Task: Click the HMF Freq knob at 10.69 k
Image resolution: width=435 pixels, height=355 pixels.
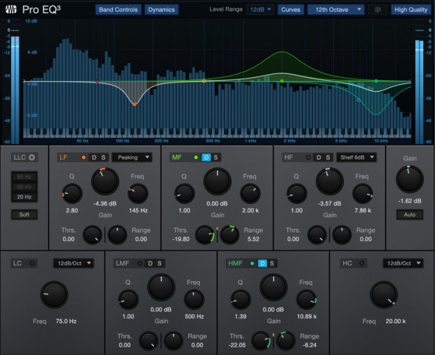Action: [x=307, y=300]
